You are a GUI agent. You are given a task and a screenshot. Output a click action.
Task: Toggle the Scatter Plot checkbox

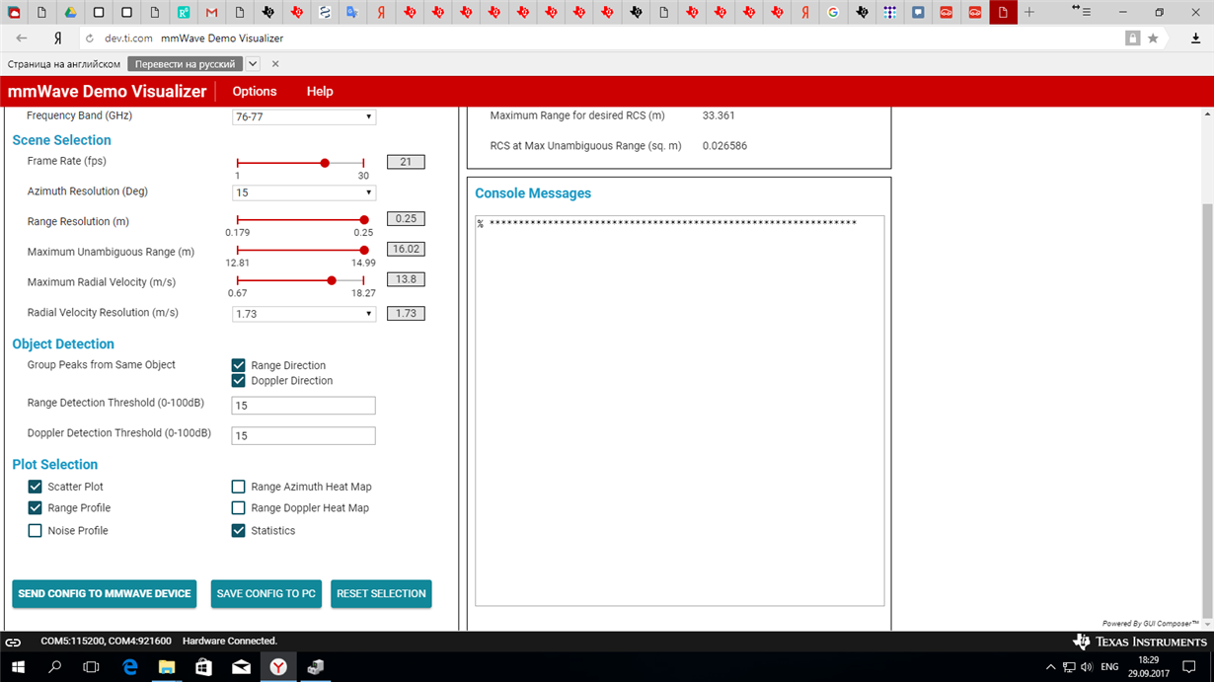click(36, 487)
